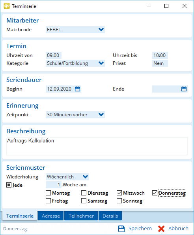Open the Wiederholung dropdown
This screenshot has width=194, height=235.
pos(85,177)
